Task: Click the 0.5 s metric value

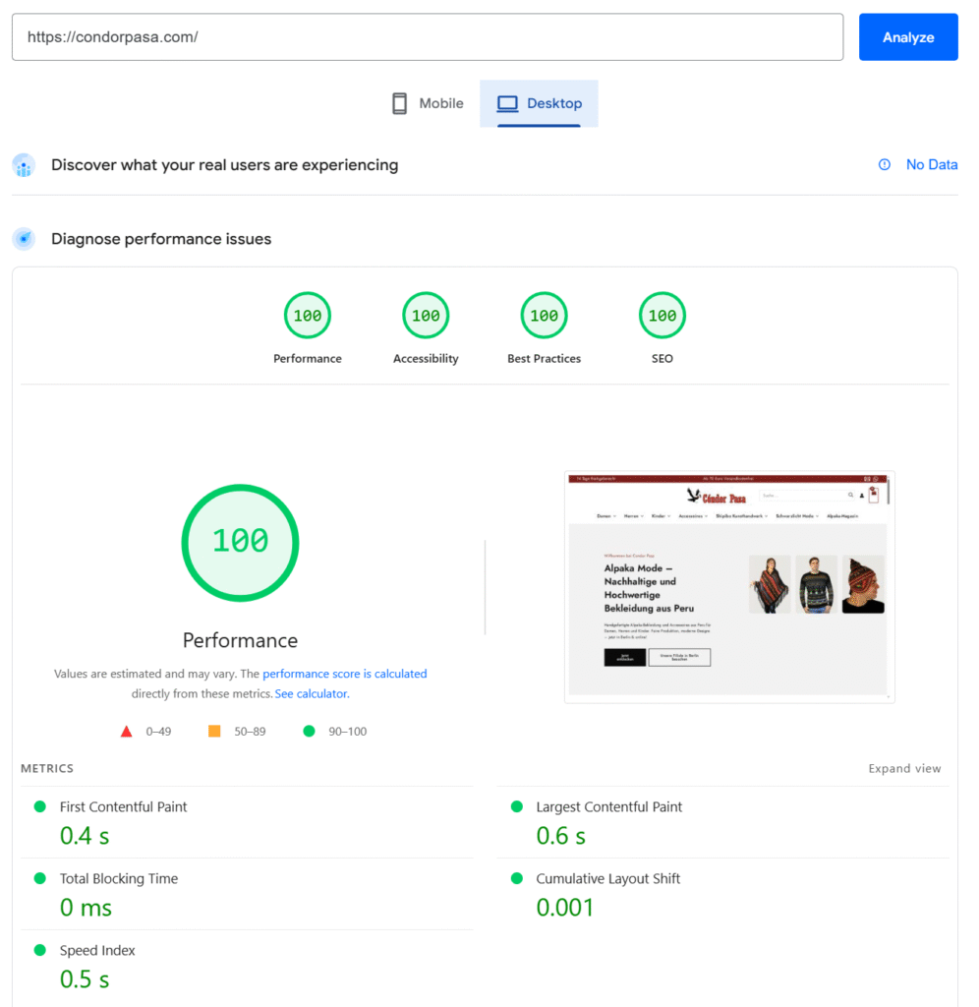Action: pos(85,980)
